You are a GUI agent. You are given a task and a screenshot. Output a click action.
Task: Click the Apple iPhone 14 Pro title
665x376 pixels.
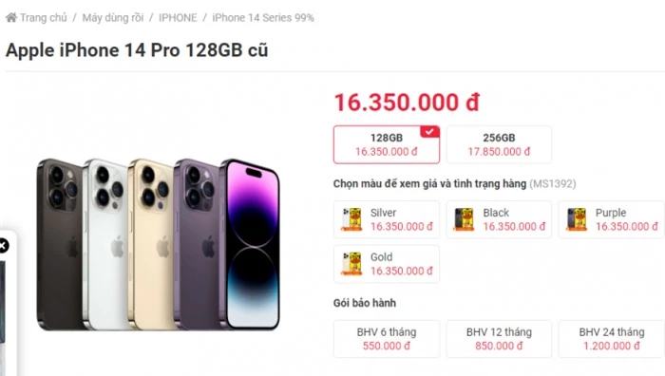tap(137, 50)
